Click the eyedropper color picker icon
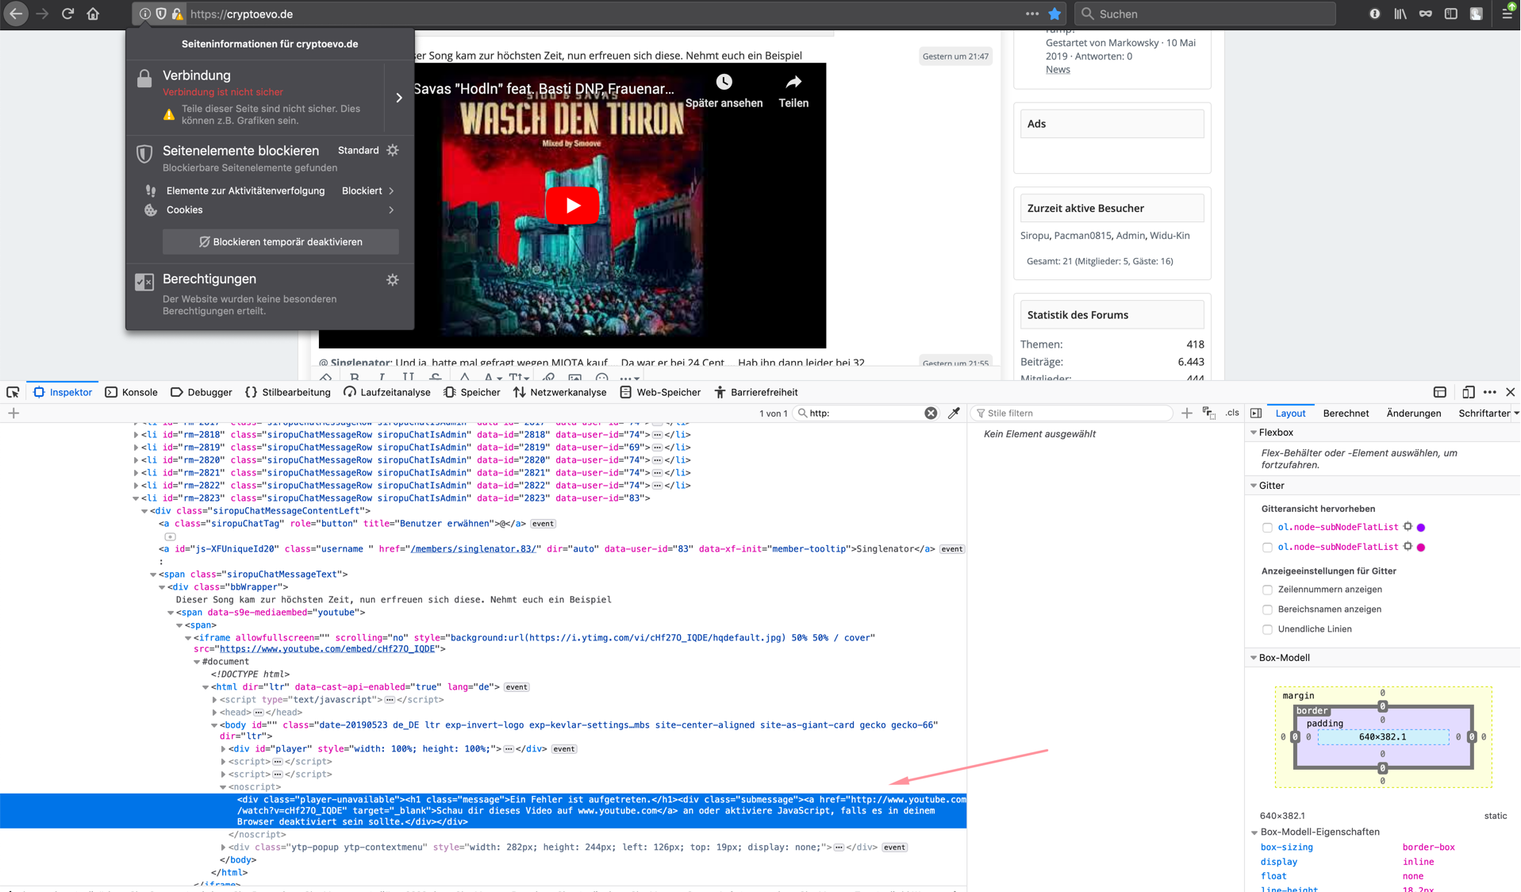The width and height of the screenshot is (1521, 892). pos(954,413)
